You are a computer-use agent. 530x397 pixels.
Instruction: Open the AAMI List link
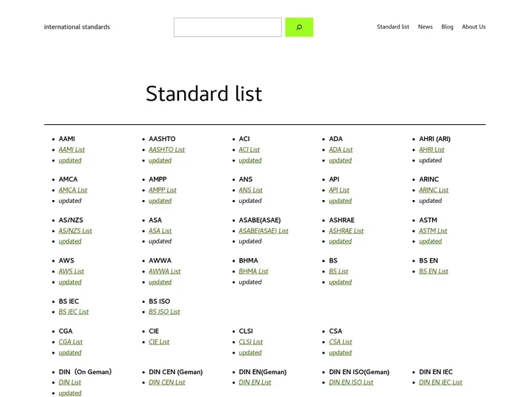coord(71,149)
